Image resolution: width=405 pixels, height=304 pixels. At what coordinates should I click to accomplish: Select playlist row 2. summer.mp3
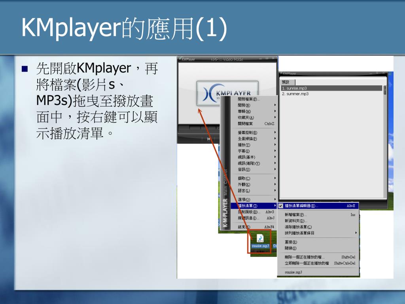click(332, 94)
